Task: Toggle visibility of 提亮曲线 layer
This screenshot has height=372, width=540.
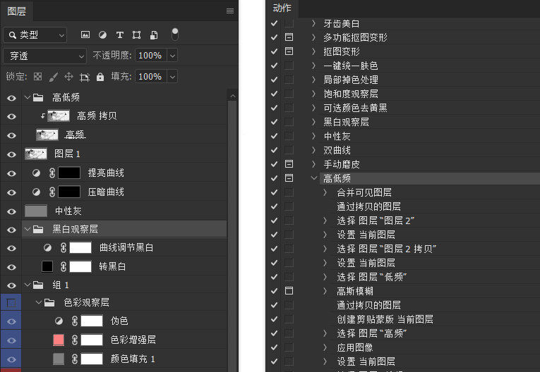Action: click(x=11, y=173)
